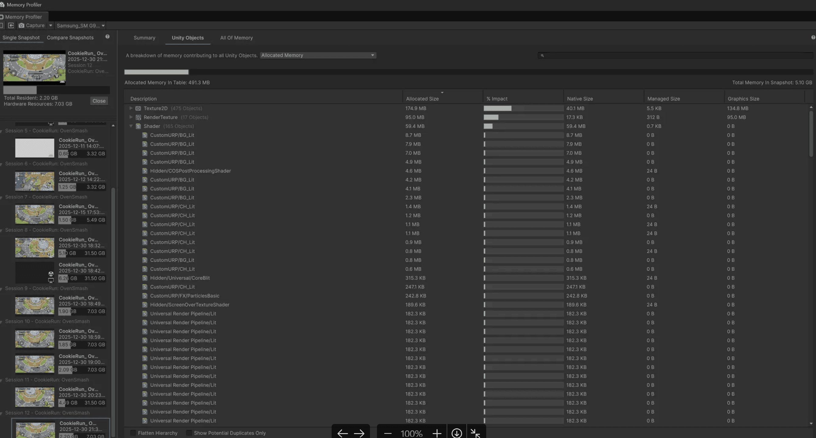
Task: Select the Unity Objects tab
Action: [x=187, y=38]
